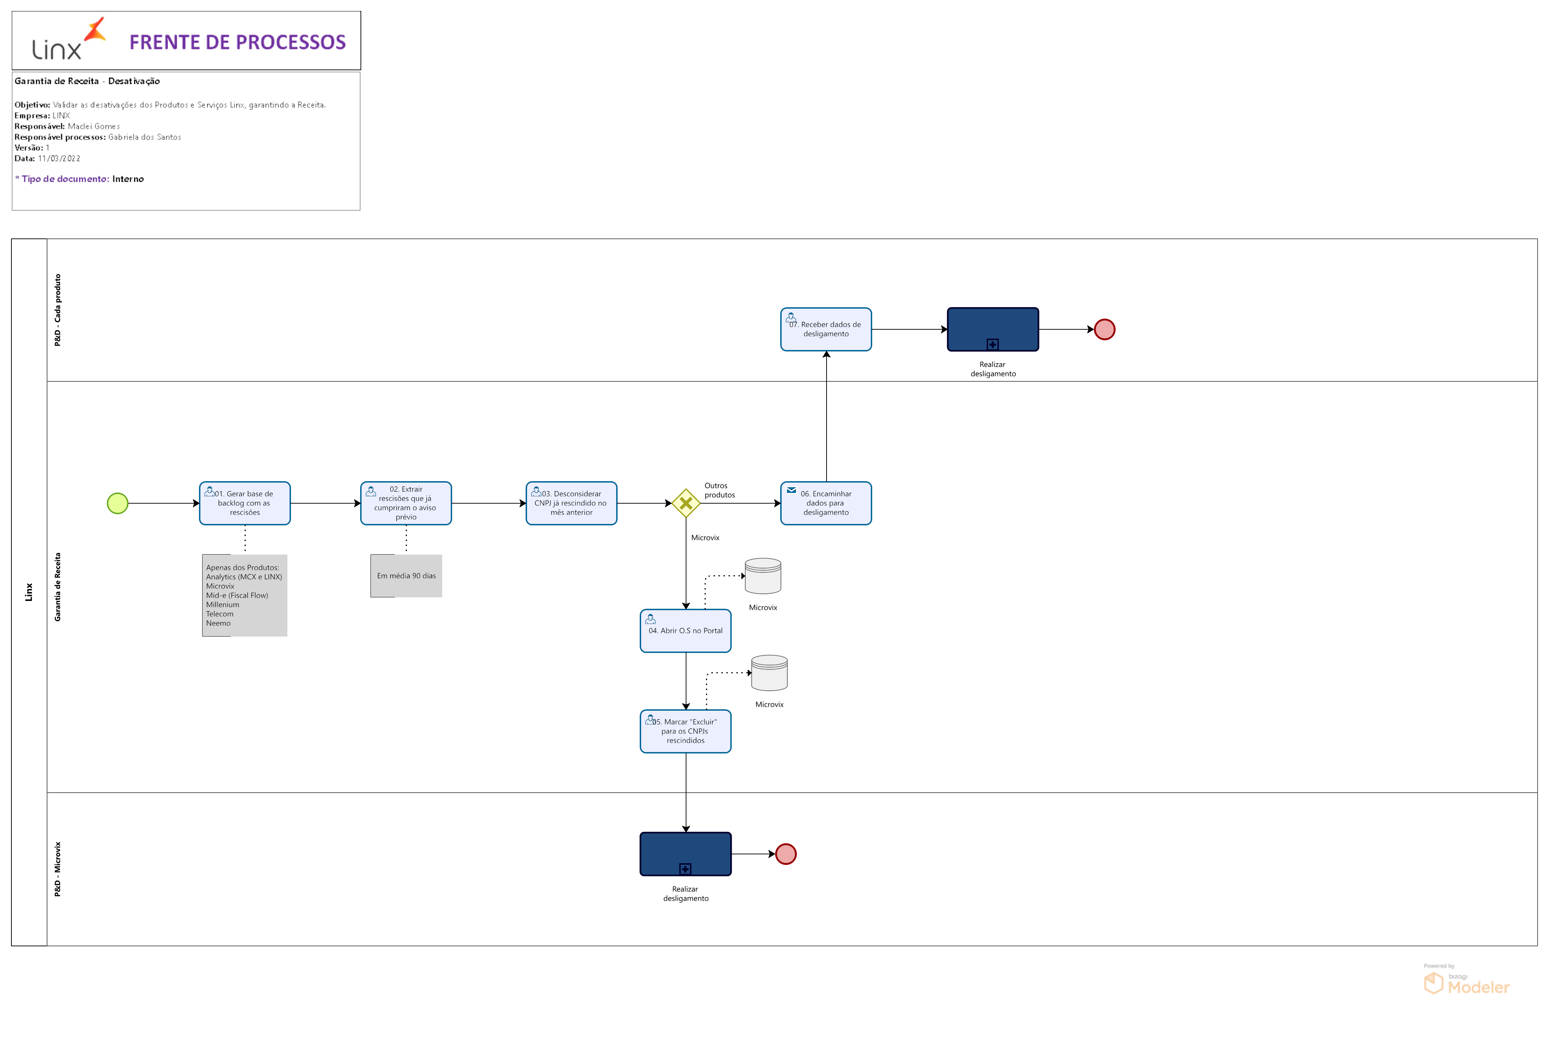
Task: Click the yellow exclusive gateway diamond
Action: [685, 503]
